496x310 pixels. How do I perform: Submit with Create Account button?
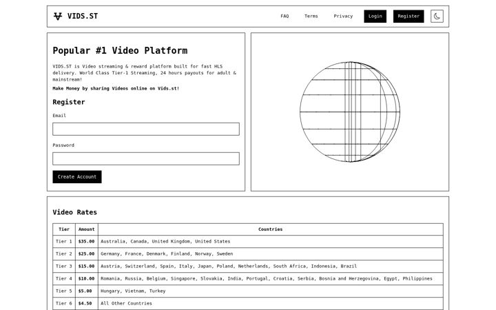tap(77, 177)
